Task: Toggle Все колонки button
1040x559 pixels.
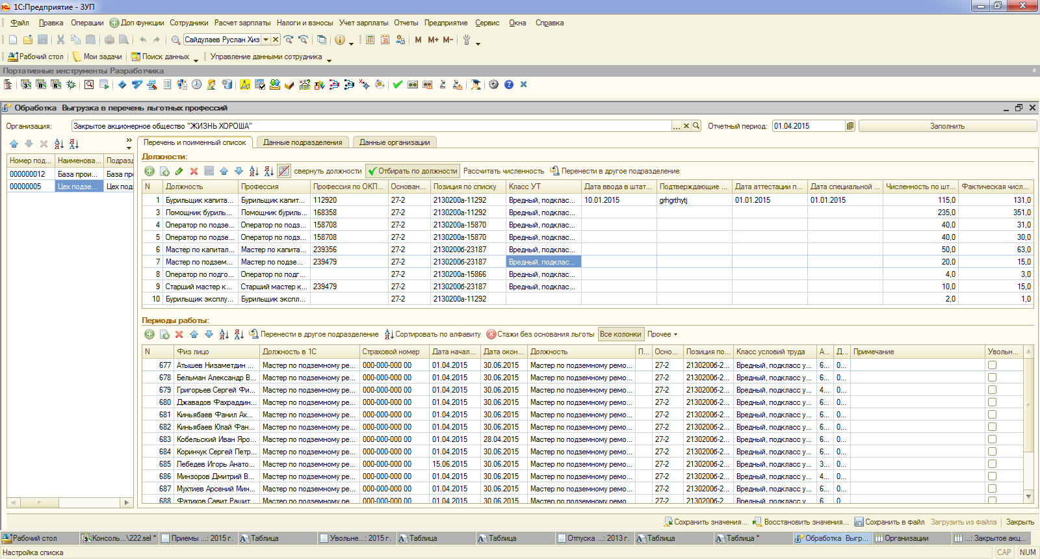Action: click(x=621, y=334)
